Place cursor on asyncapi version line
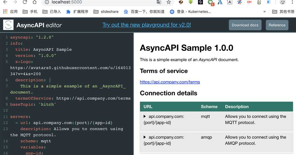296x155 pixels. point(32,37)
